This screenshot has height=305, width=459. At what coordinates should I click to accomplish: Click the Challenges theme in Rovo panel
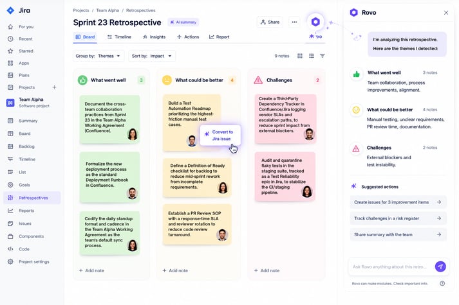[x=398, y=156]
